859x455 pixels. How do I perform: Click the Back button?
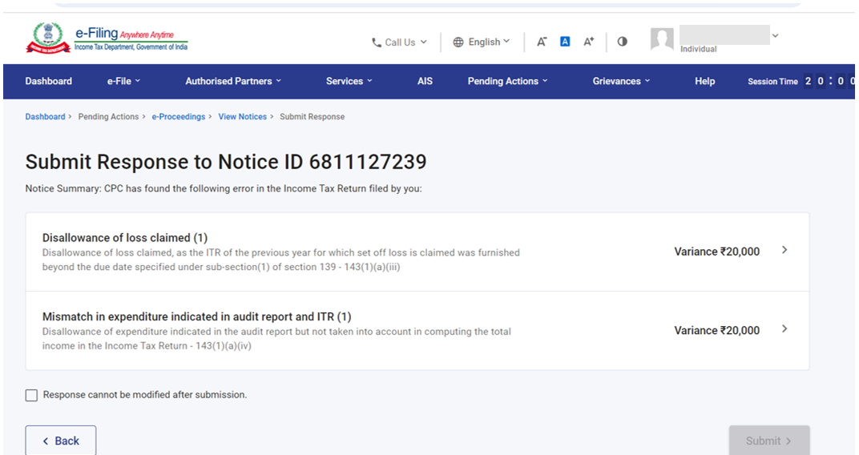point(61,441)
